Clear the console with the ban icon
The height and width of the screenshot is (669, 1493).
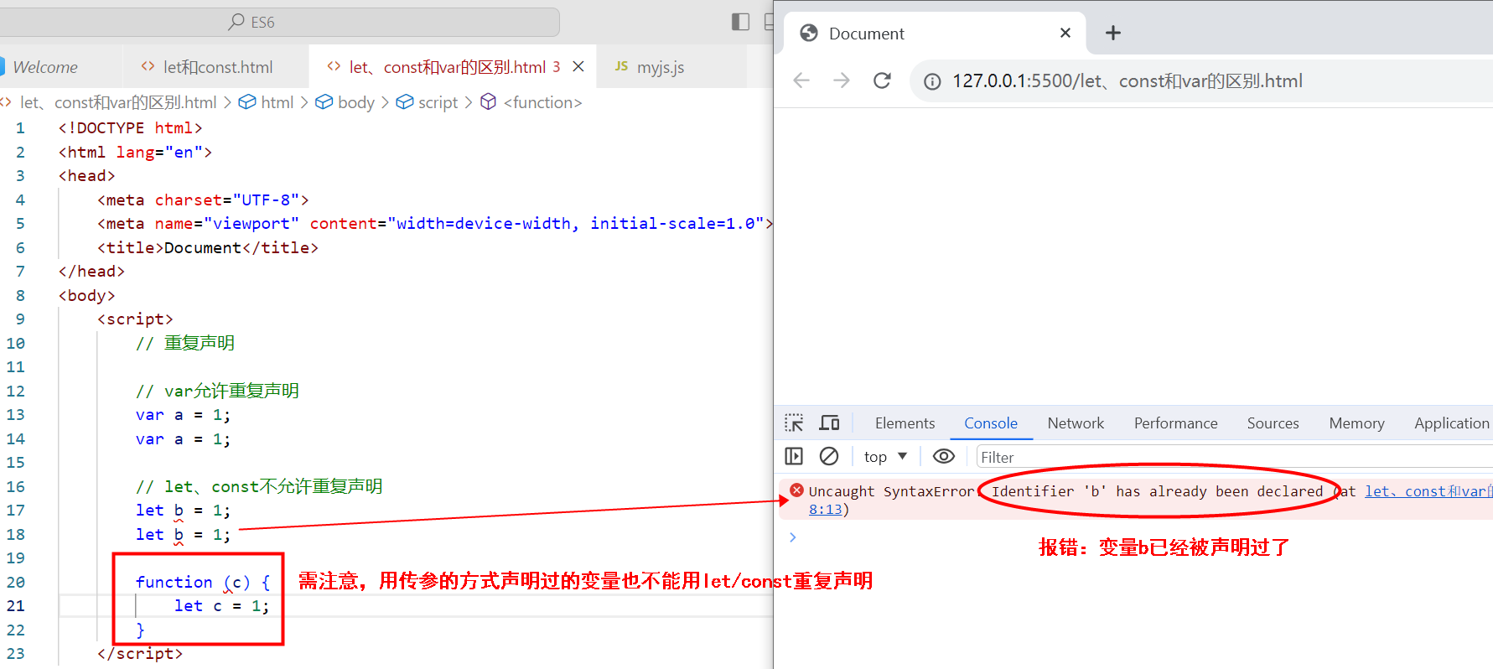[x=829, y=456]
